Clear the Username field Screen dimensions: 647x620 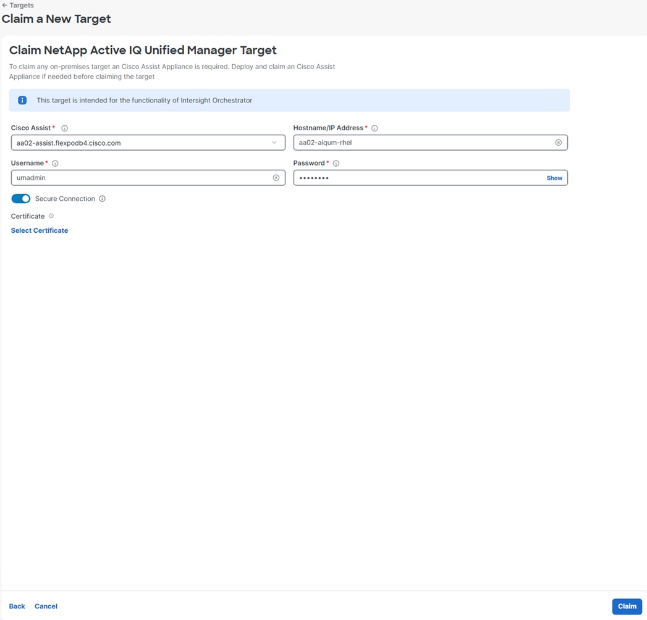pyautogui.click(x=276, y=178)
